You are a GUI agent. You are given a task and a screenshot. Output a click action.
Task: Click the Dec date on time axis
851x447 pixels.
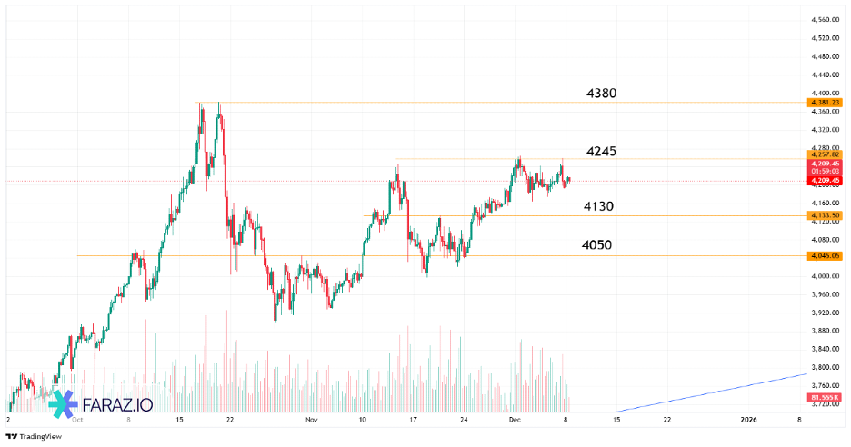(515, 420)
